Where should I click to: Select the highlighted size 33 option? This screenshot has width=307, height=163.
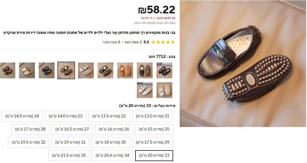coord(154,156)
